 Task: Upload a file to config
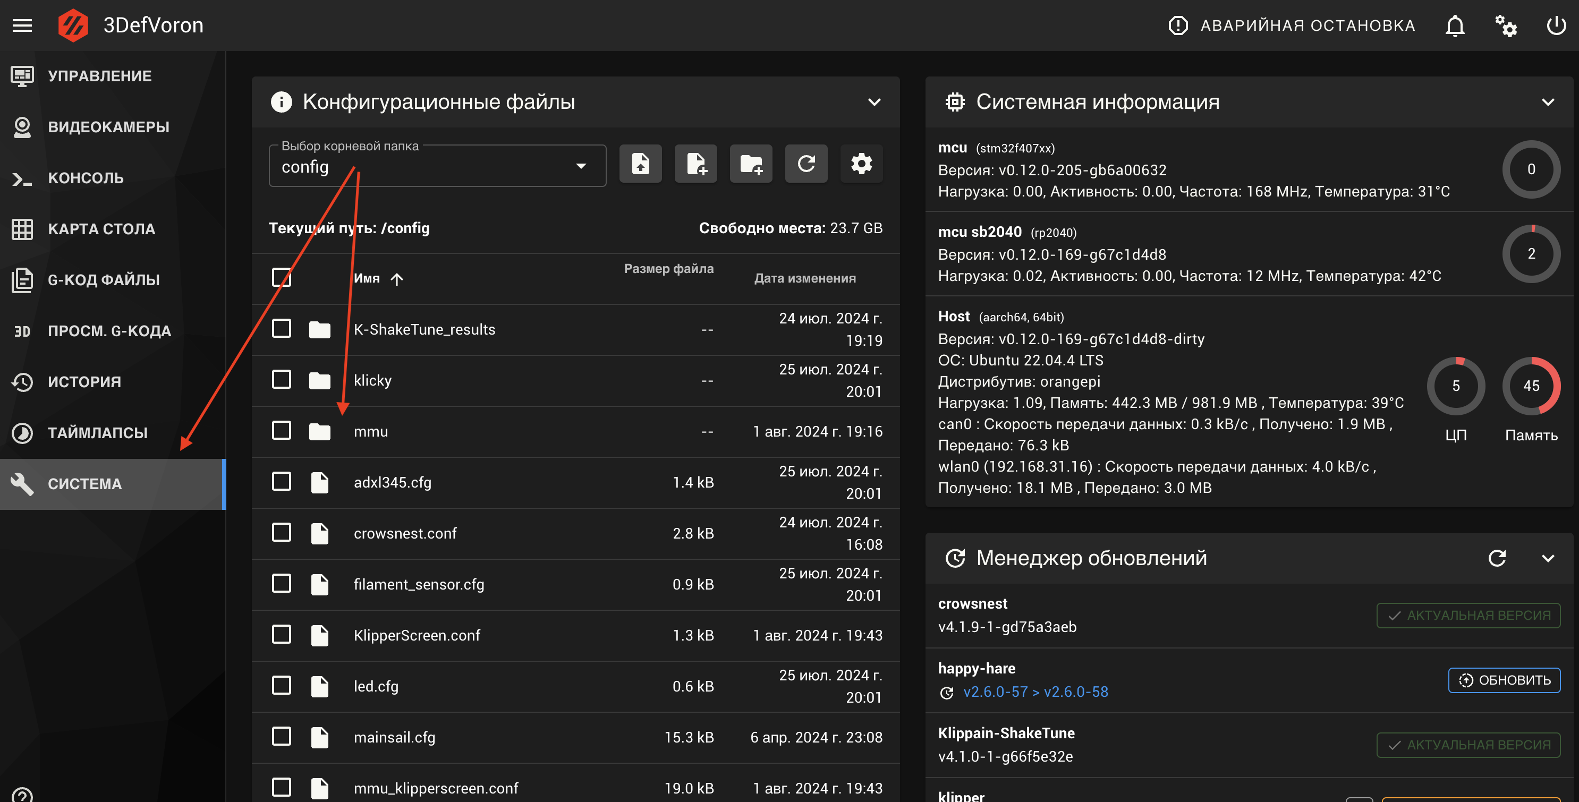[641, 164]
